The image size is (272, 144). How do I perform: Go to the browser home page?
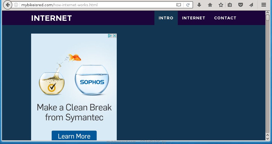210,5
